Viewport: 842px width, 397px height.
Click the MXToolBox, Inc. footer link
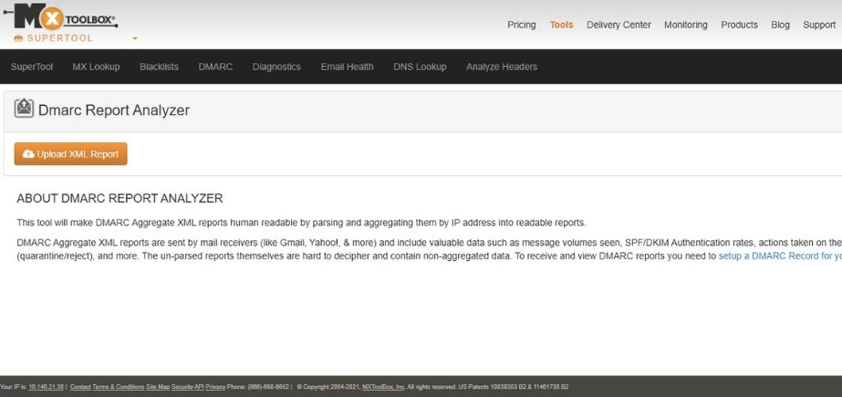tap(383, 387)
